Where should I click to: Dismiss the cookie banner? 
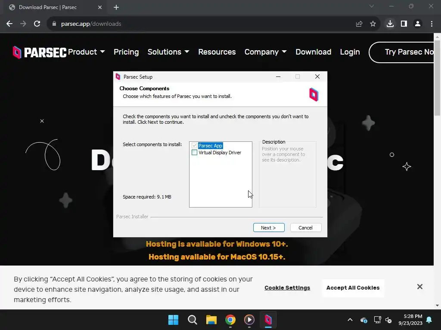(419, 287)
